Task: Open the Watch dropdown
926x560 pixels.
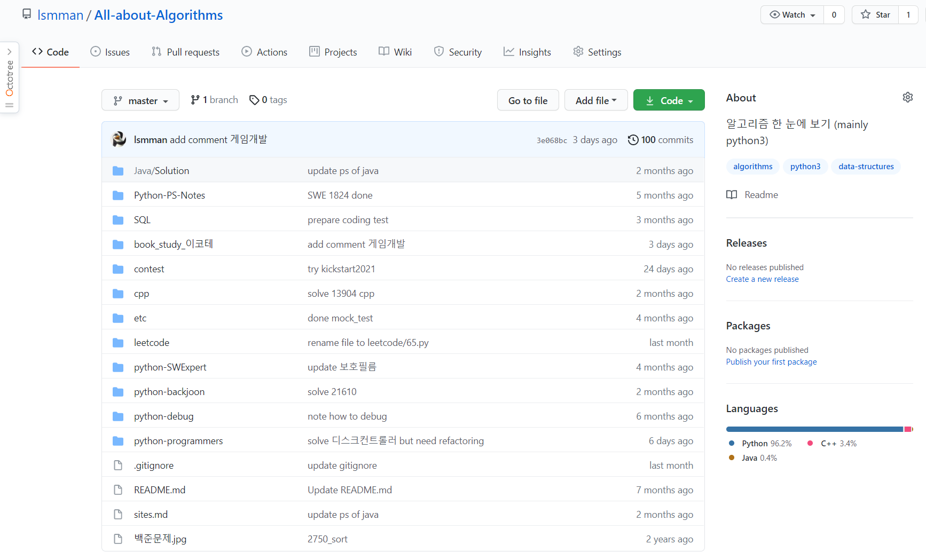Action: pyautogui.click(x=792, y=15)
